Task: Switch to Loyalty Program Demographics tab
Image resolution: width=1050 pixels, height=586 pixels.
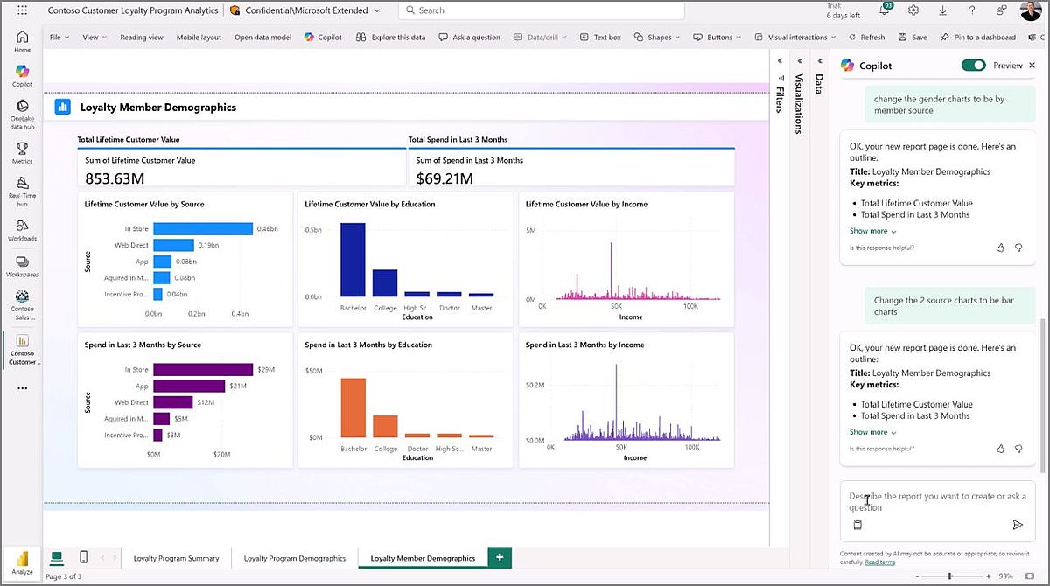Action: click(295, 558)
